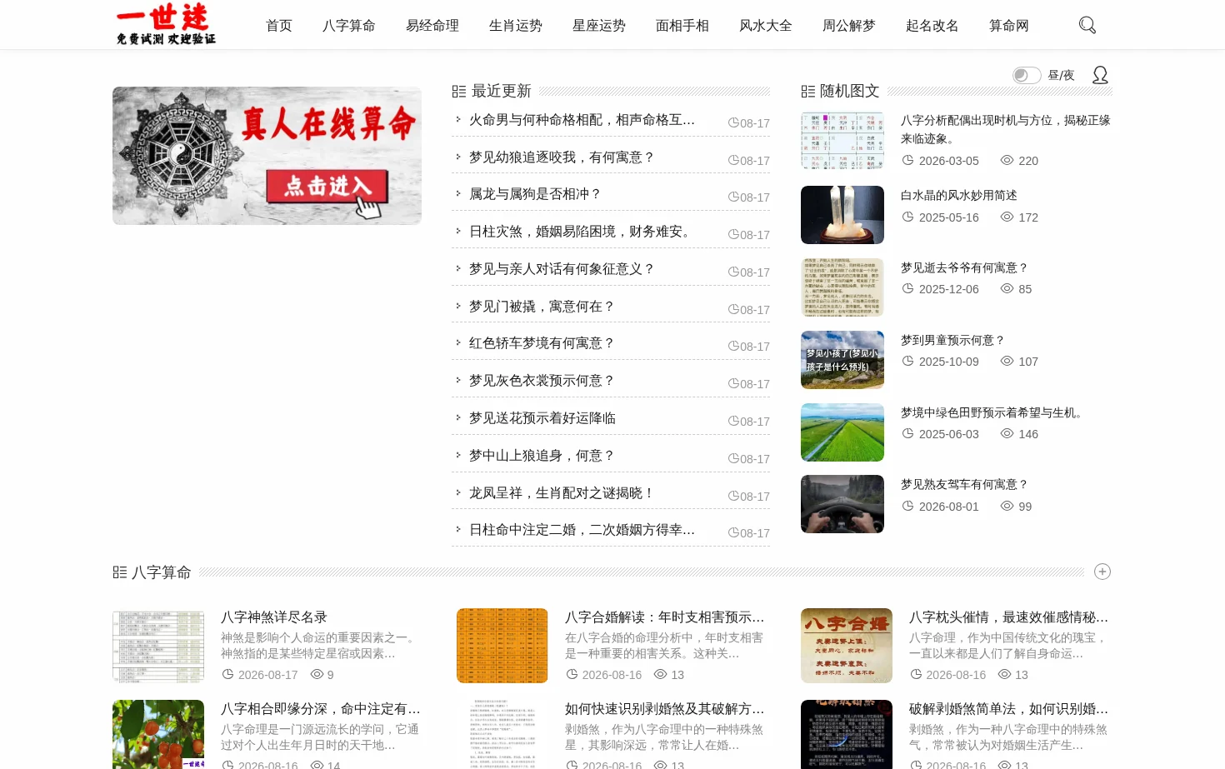The image size is (1225, 769).
Task: Open 如何快速识别剥婚煞及其破解方 article
Action: point(665,709)
